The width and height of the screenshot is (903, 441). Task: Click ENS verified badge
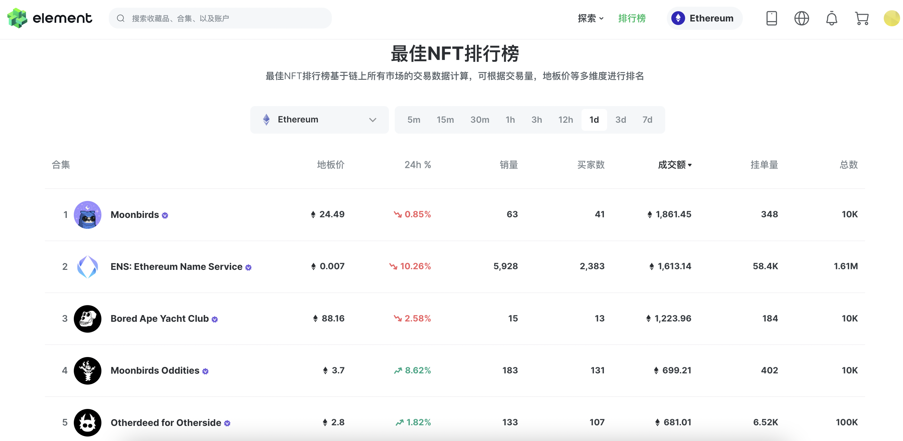[249, 267]
